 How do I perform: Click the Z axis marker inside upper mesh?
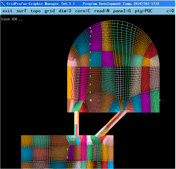click(91, 100)
